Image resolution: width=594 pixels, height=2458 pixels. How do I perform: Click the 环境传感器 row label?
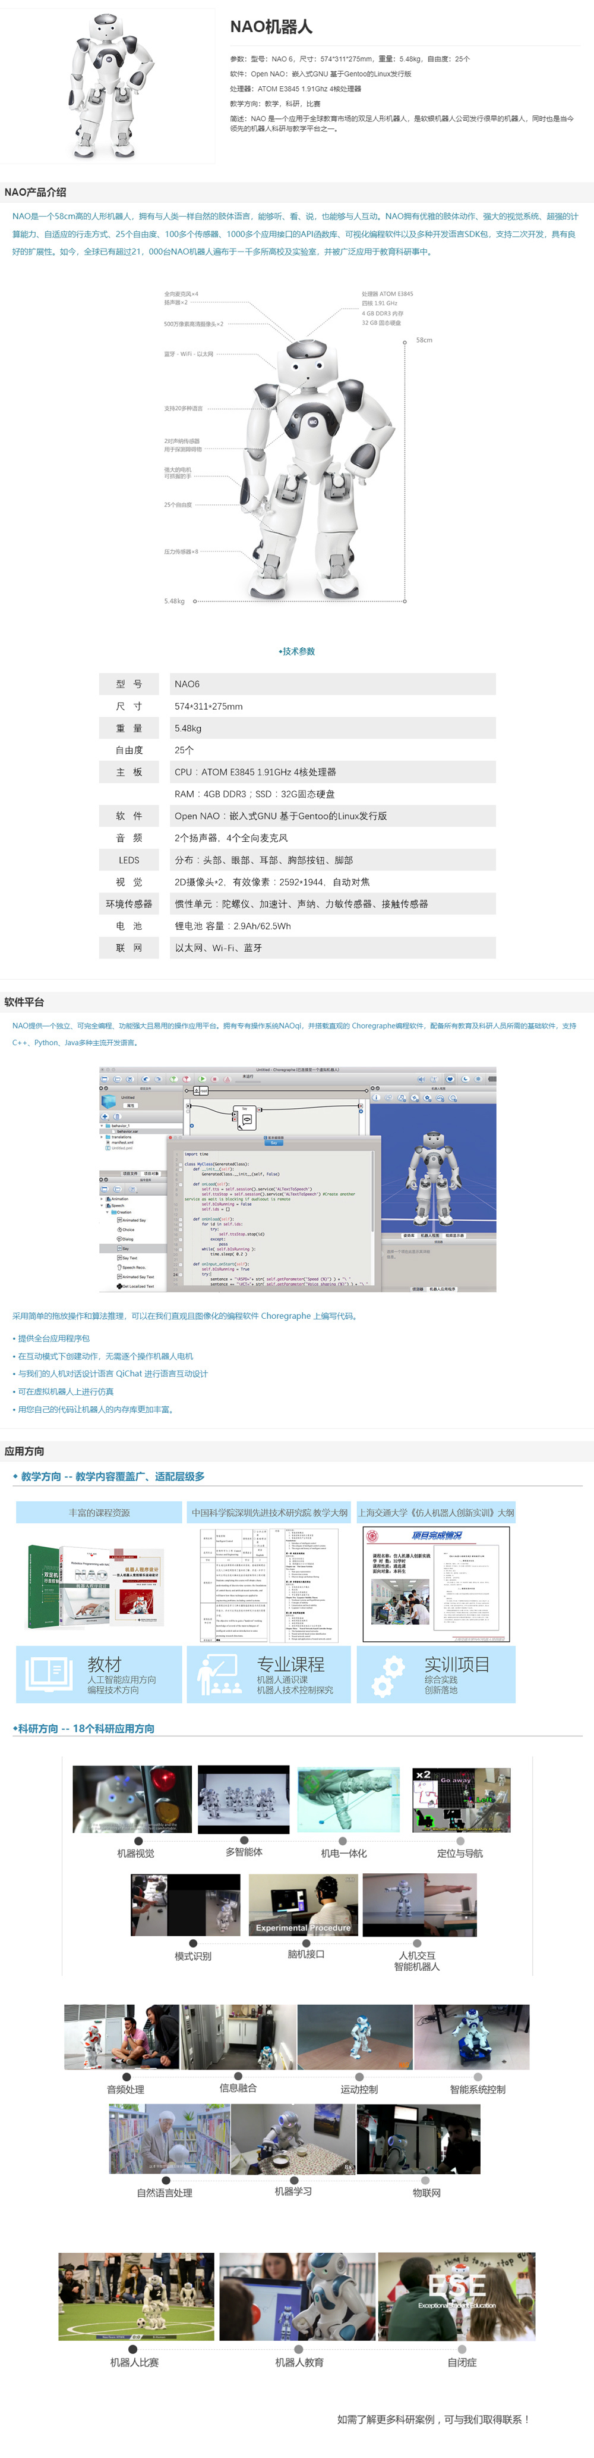click(129, 904)
